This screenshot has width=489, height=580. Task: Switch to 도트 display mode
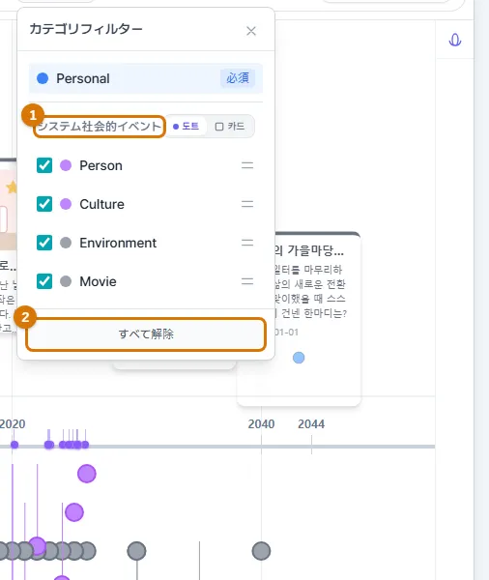(x=186, y=127)
